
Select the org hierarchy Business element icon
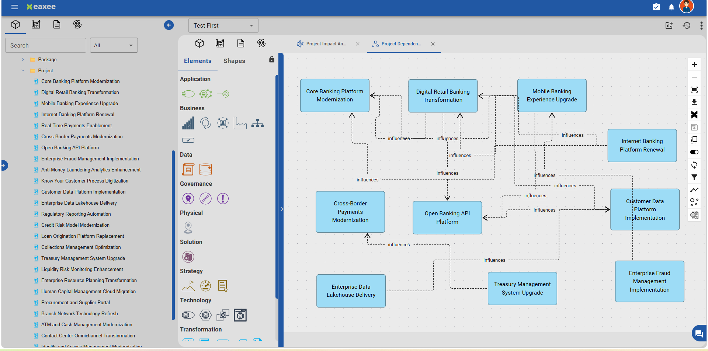point(257,123)
